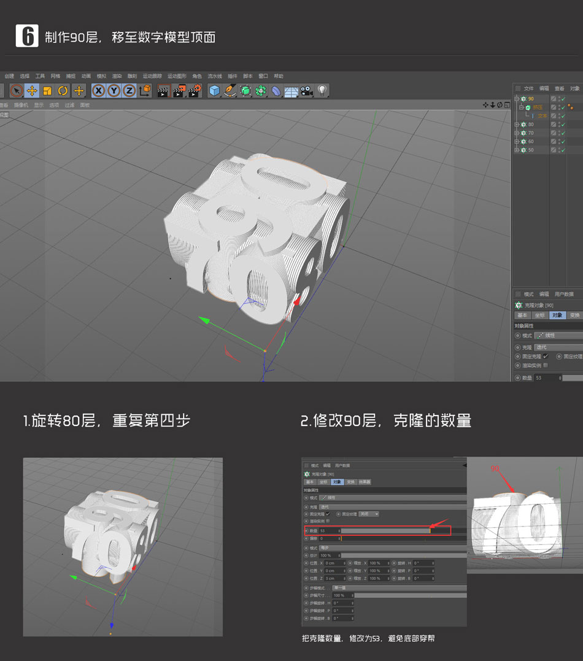Click Render to Picture Viewer icon
Image resolution: width=583 pixels, height=661 pixels.
coord(179,91)
